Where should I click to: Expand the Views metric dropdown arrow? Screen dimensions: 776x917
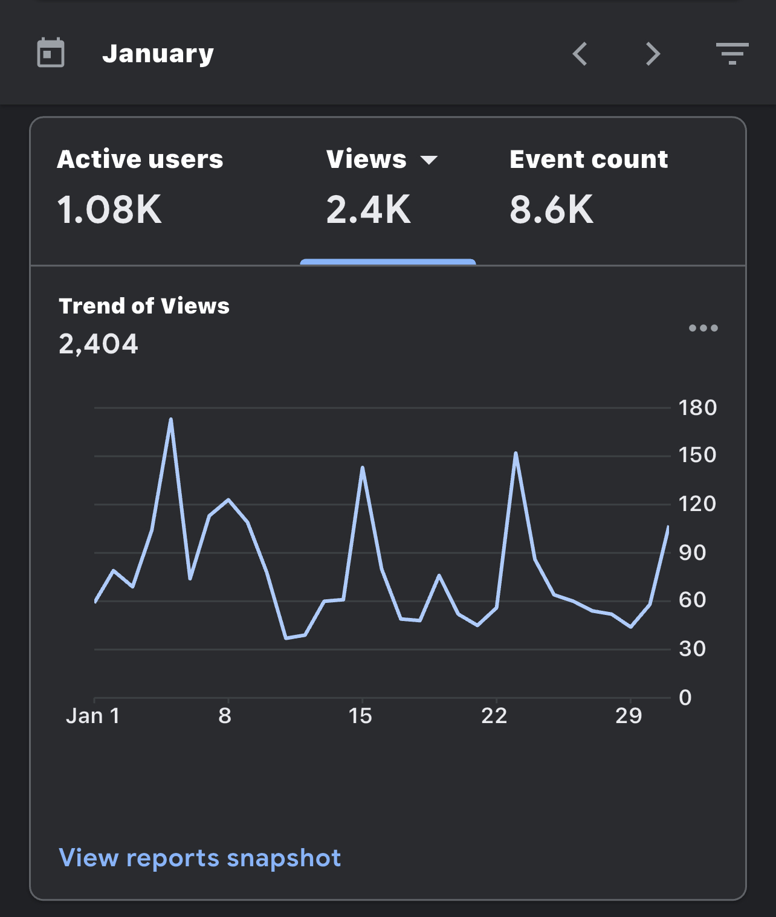[428, 160]
